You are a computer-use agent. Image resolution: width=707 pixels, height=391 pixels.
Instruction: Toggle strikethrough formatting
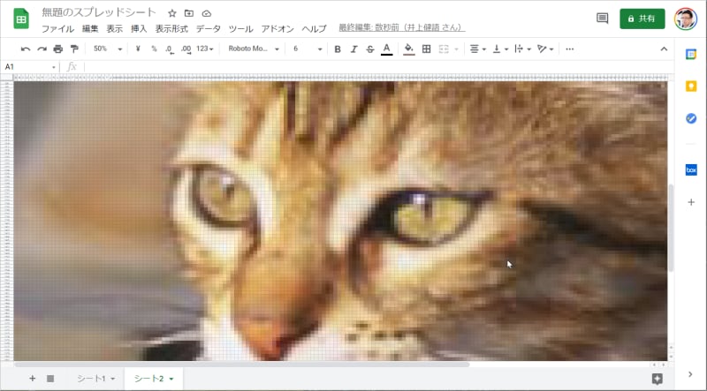click(370, 49)
